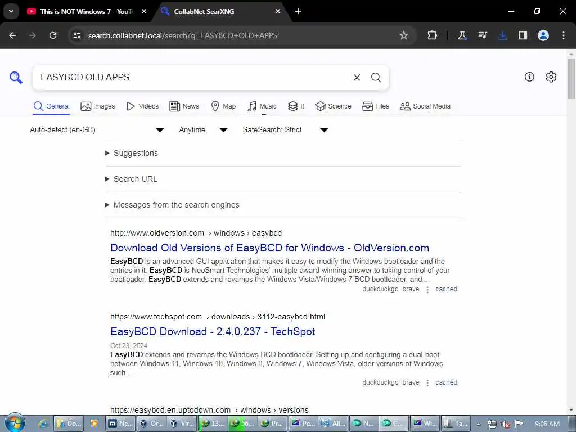Click the 9:06 AM taskbar clock

click(547, 424)
